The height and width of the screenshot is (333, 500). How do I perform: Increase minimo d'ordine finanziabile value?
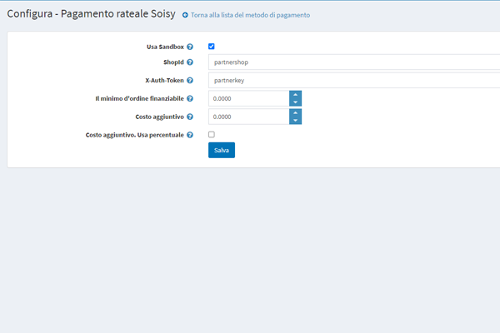click(x=295, y=95)
